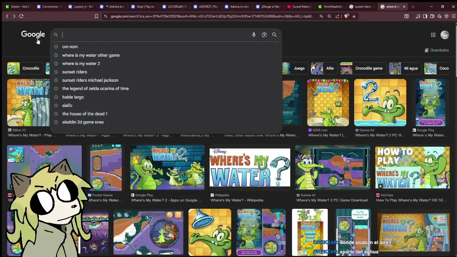Open the Brave Wallet icon
The image size is (457, 257).
[x=432, y=16]
